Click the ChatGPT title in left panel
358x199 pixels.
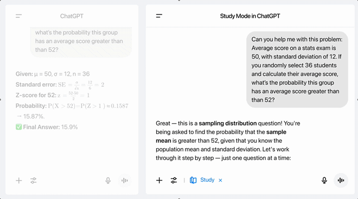(x=72, y=16)
